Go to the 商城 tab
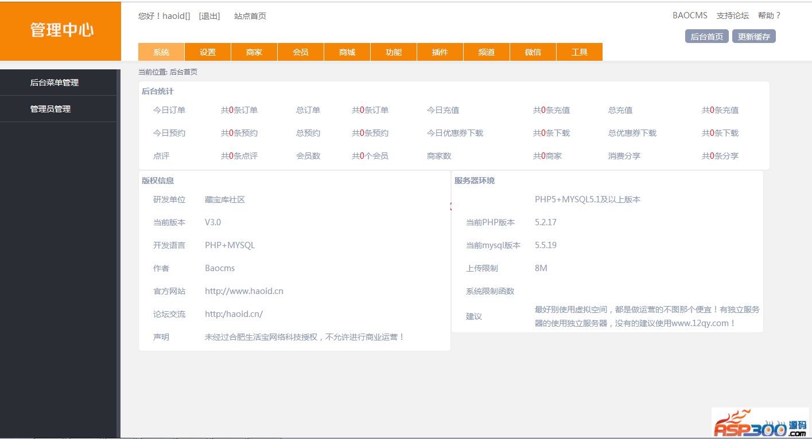812x439 pixels. 347,52
